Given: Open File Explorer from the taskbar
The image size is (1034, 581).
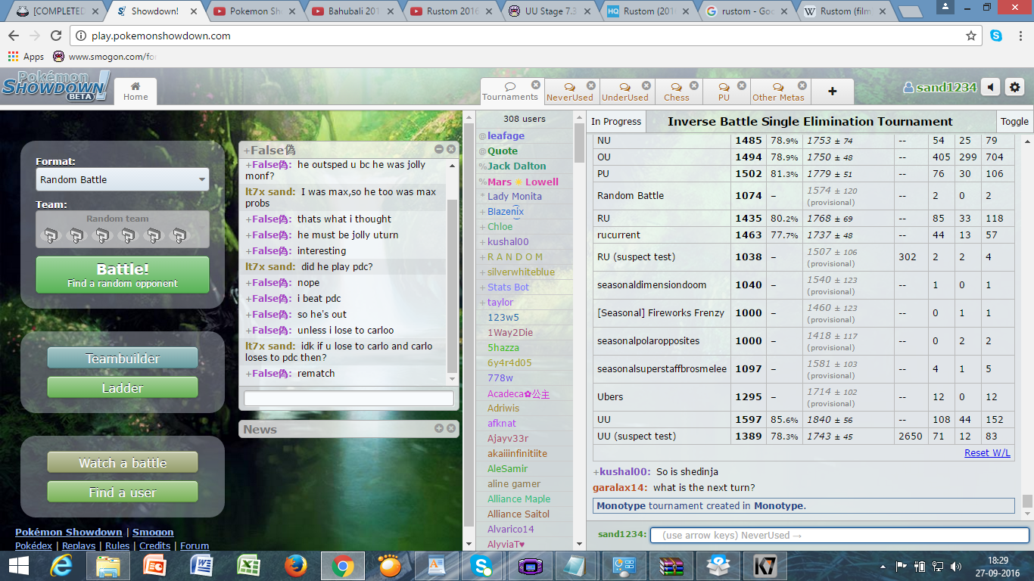Looking at the screenshot, I should (x=108, y=566).
